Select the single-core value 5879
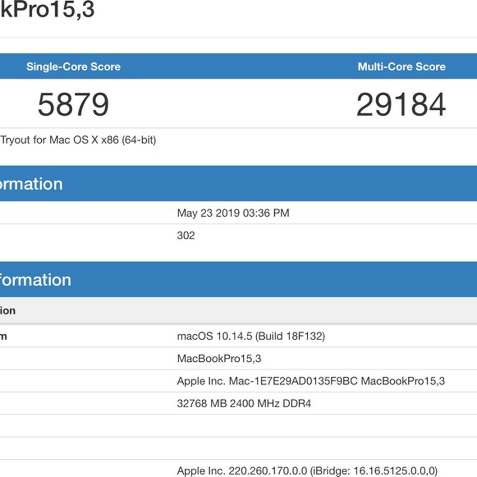 coord(73,105)
